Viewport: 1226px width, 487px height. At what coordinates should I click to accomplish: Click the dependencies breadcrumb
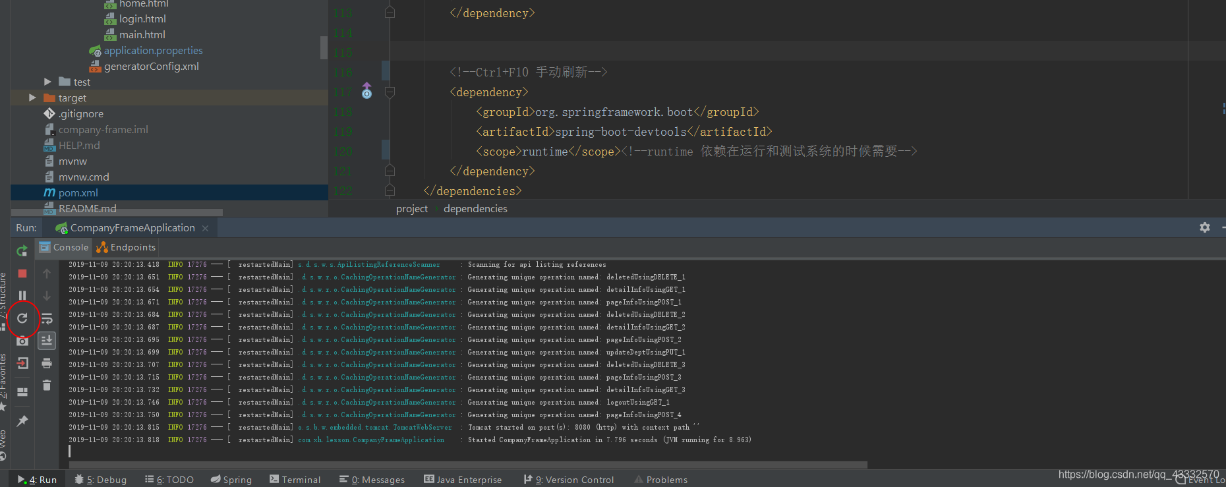point(475,208)
